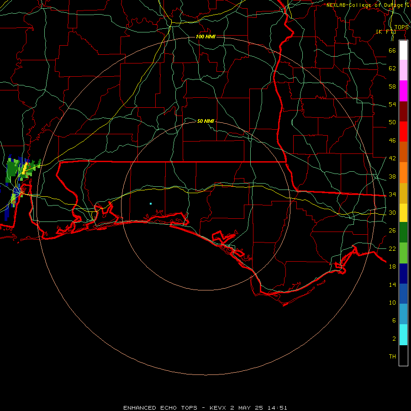This screenshot has height=411, width=411.
Task: Click the legend value '26'
Action: click(x=392, y=231)
